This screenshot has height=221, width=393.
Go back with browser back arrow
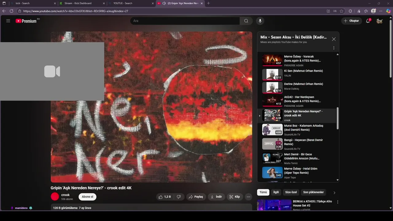pyautogui.click(x=4, y=11)
